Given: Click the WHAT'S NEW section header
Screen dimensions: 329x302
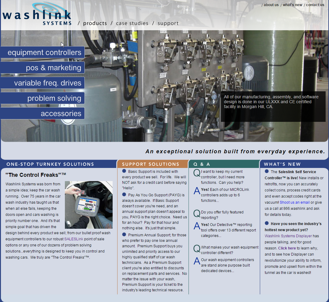Looking at the screenshot, I should tap(282, 164).
